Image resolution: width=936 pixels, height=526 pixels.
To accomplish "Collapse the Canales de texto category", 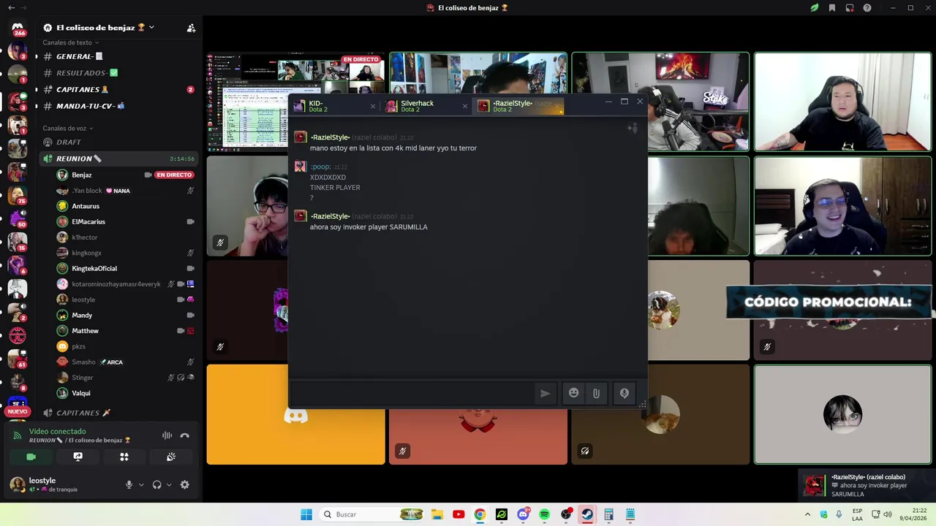I will [x=70, y=42].
